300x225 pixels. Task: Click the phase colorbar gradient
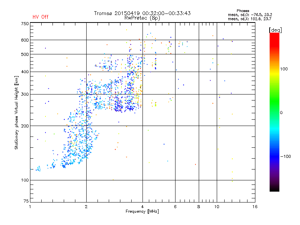[x=274, y=112]
